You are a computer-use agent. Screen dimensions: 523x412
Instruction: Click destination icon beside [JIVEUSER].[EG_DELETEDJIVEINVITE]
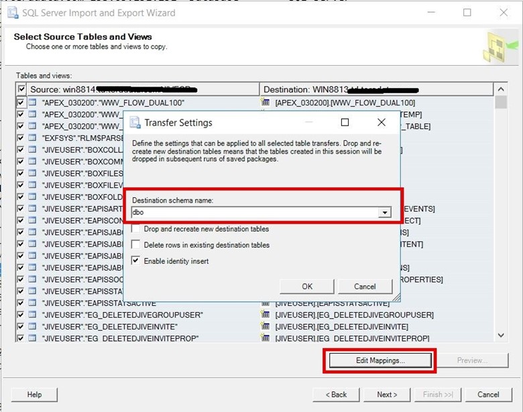pos(265,326)
